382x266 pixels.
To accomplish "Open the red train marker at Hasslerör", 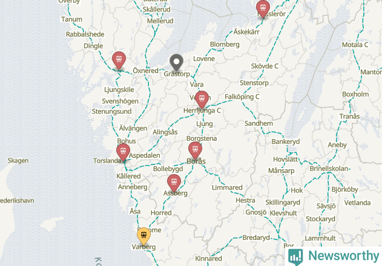I will click(x=263, y=8).
